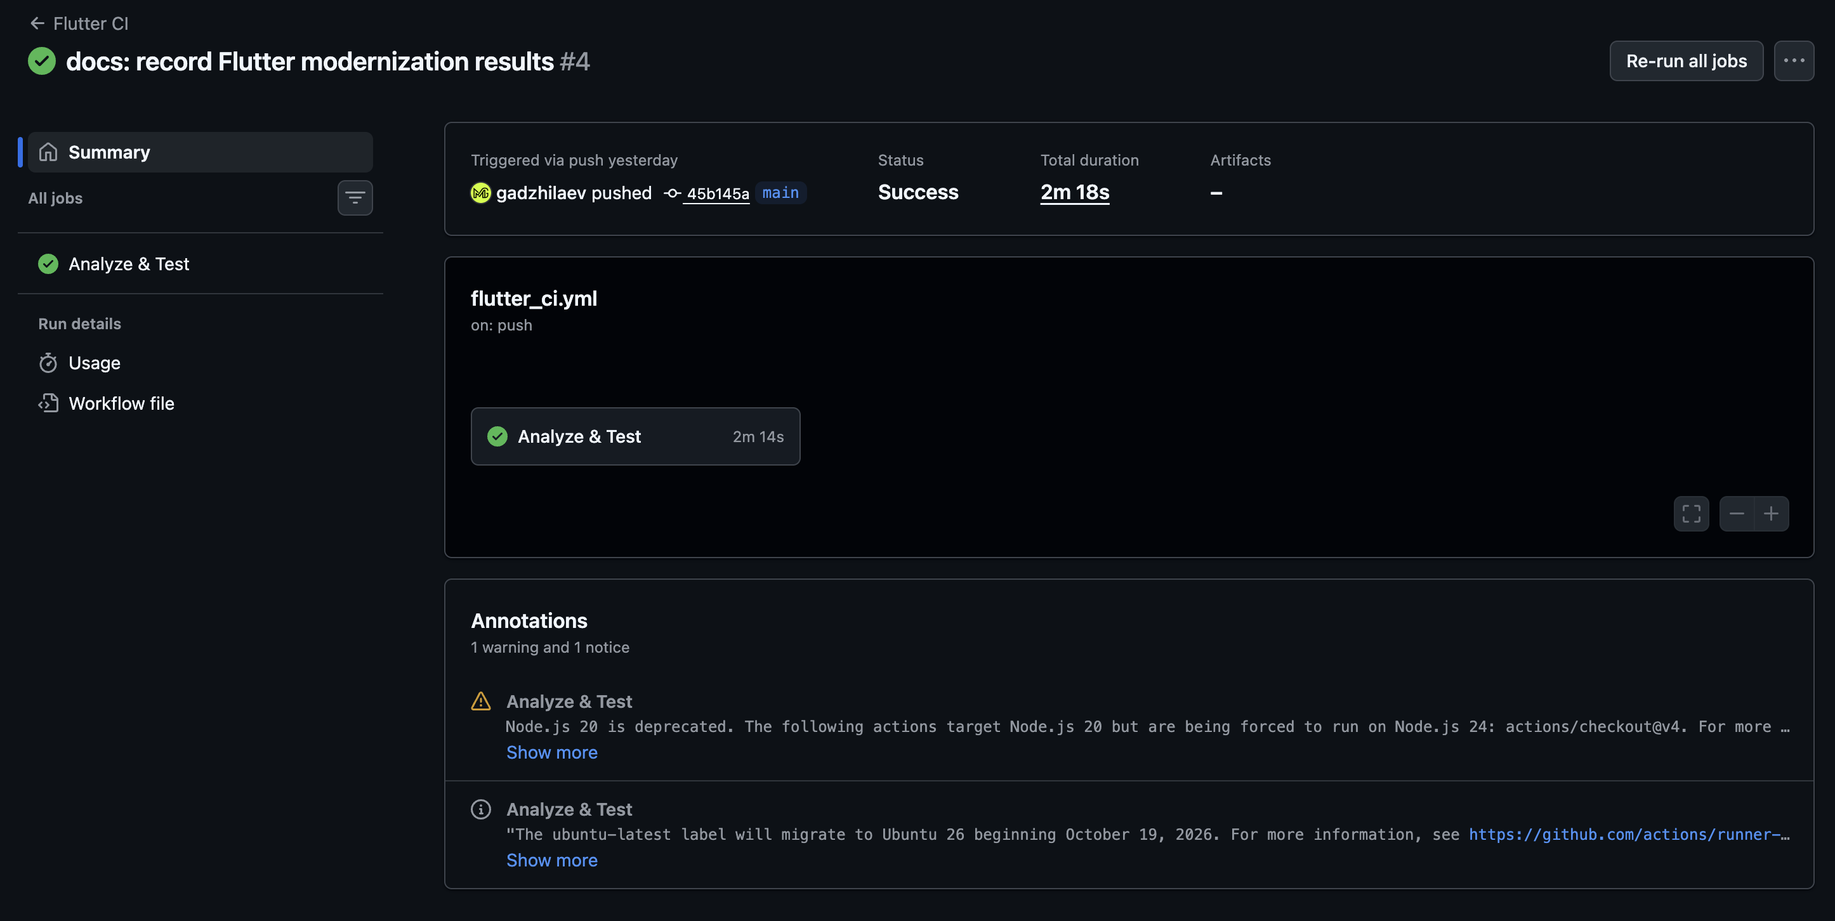Expand ubuntu-latest notice with Show more
This screenshot has height=921, width=1835.
click(x=551, y=861)
